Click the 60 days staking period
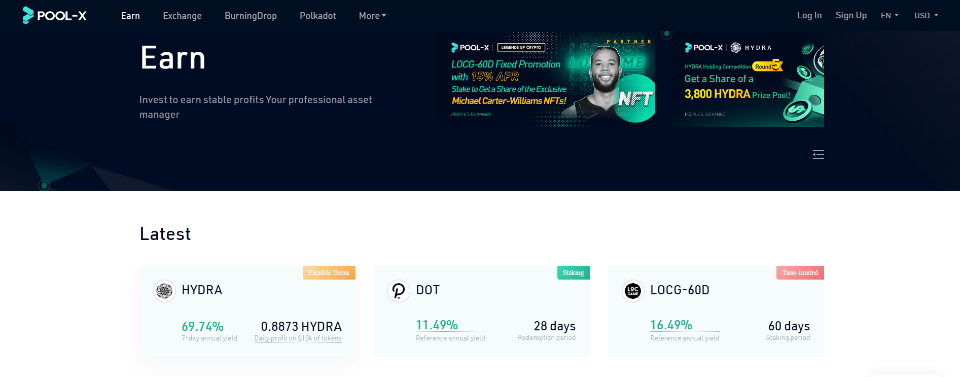Viewport: 960px width, 377px height. coord(789,326)
